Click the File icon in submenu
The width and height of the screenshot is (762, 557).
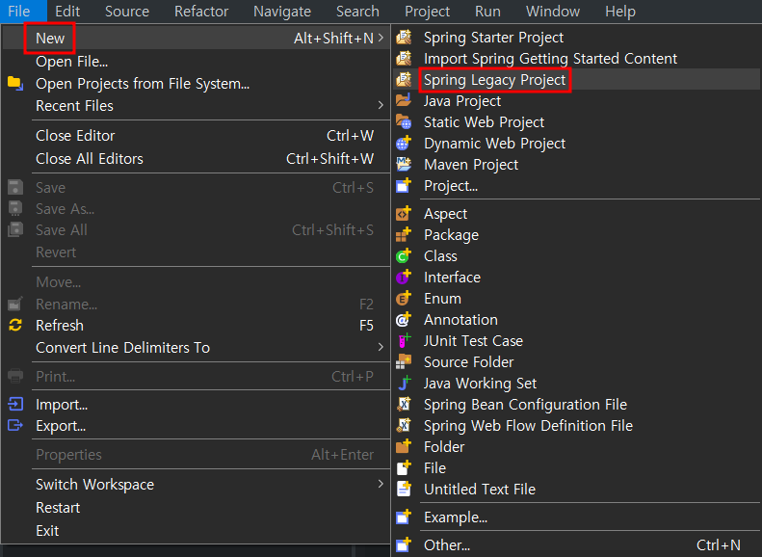404,468
